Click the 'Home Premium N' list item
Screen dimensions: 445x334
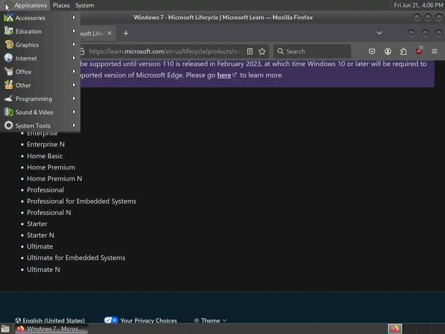pos(54,179)
